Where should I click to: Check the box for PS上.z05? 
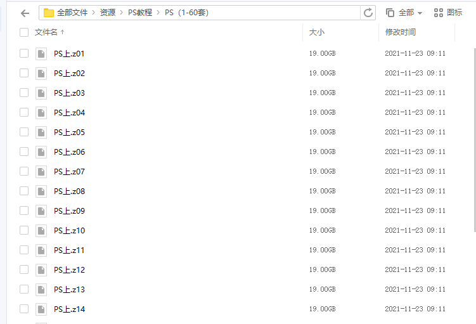24,132
